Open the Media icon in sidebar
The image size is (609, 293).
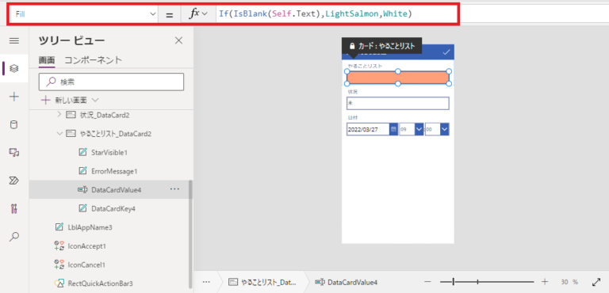click(14, 153)
